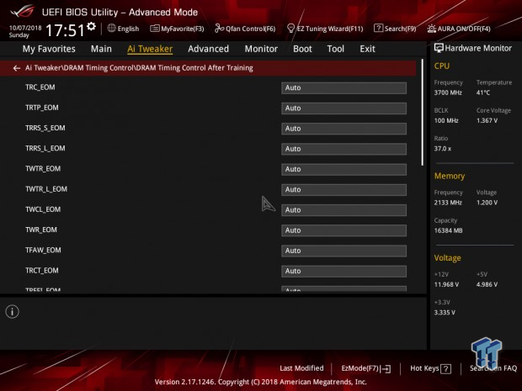Image resolution: width=522 pixels, height=391 pixels.
Task: Select the TRTP_EOM setting label
Action: pyautogui.click(x=42, y=108)
